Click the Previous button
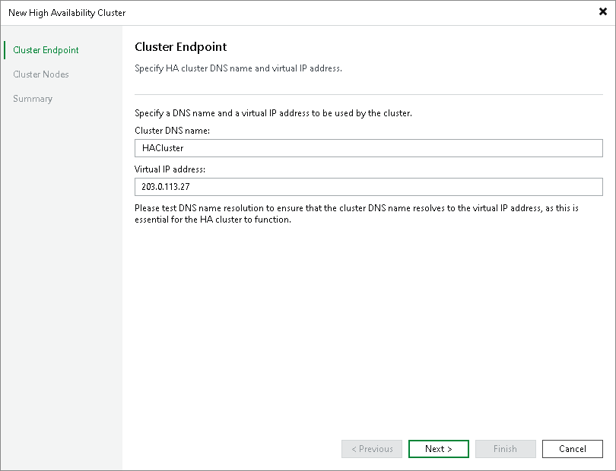This screenshot has width=616, height=471. (x=371, y=448)
